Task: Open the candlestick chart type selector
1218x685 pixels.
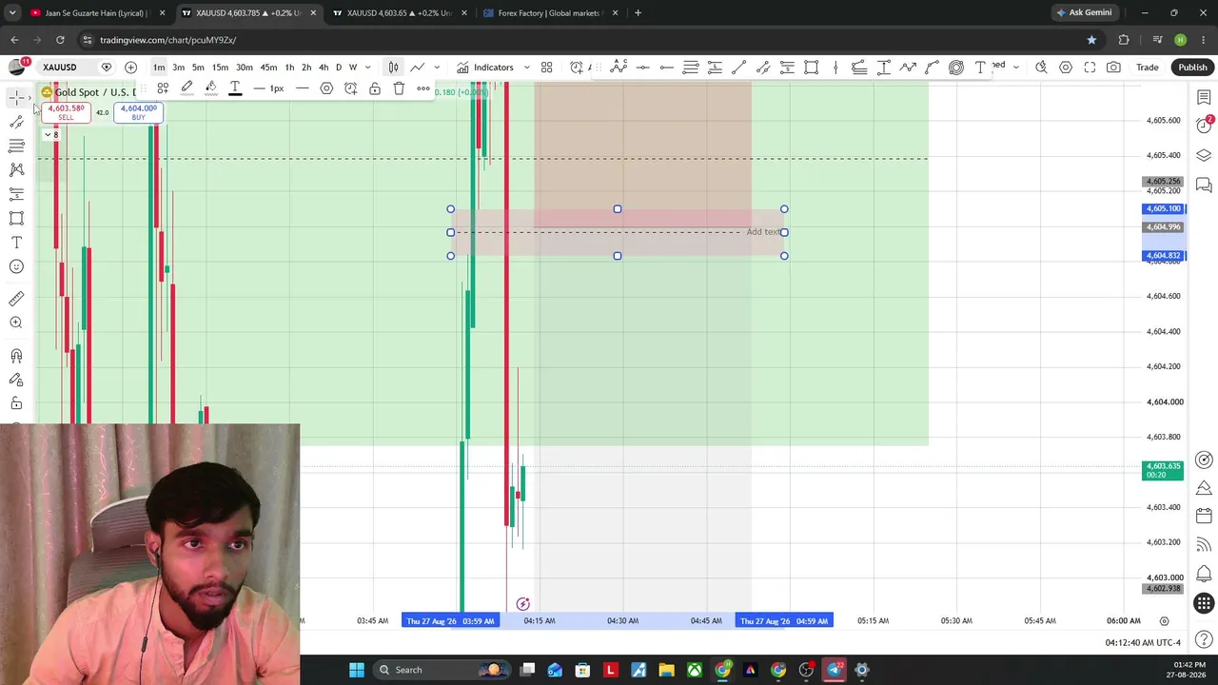Action: (x=393, y=68)
